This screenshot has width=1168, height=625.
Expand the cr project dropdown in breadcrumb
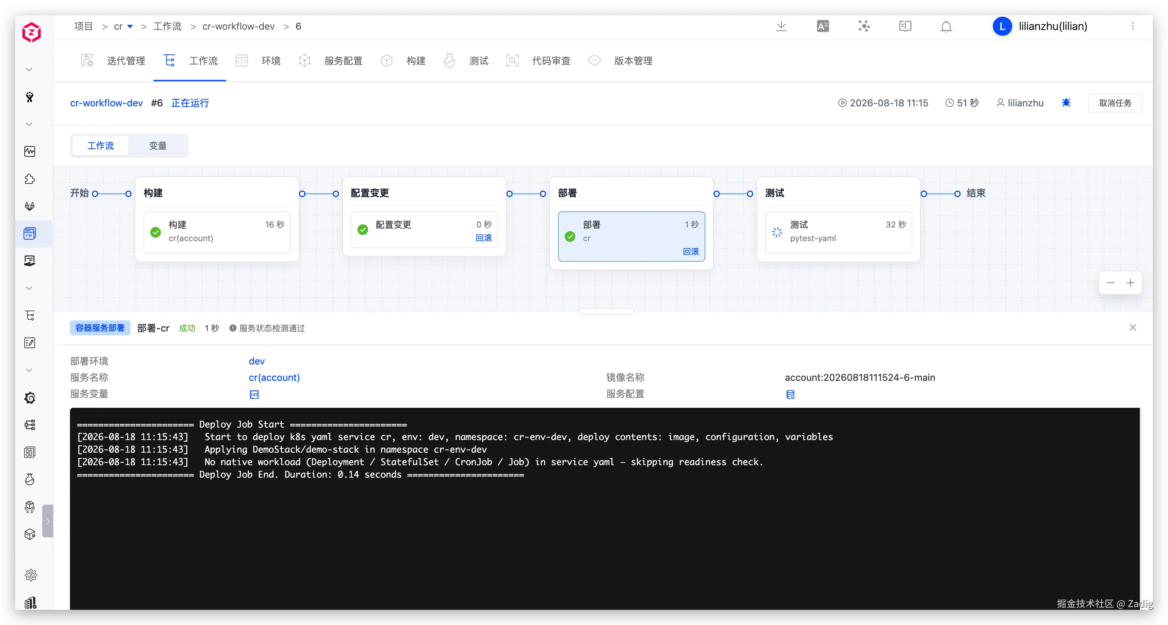130,26
